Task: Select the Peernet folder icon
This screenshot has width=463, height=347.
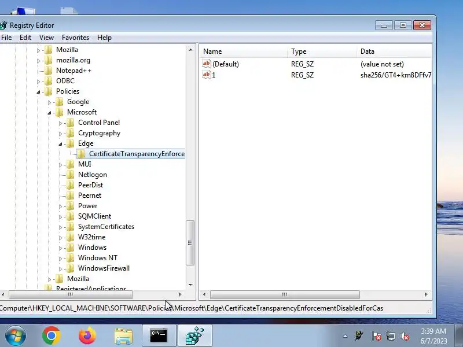Action: click(70, 195)
